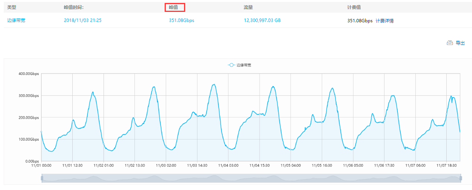Open the 计费详情 billing details link

tap(384, 21)
